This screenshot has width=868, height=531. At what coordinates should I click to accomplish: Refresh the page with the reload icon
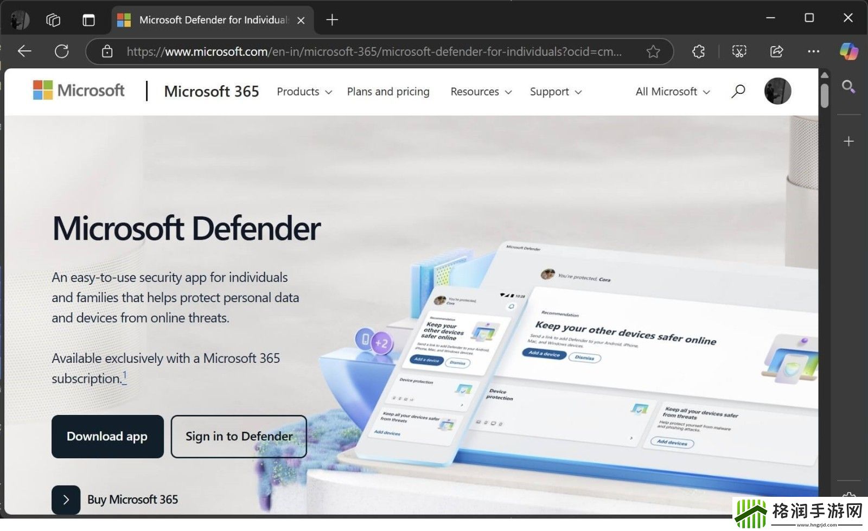pyautogui.click(x=62, y=52)
